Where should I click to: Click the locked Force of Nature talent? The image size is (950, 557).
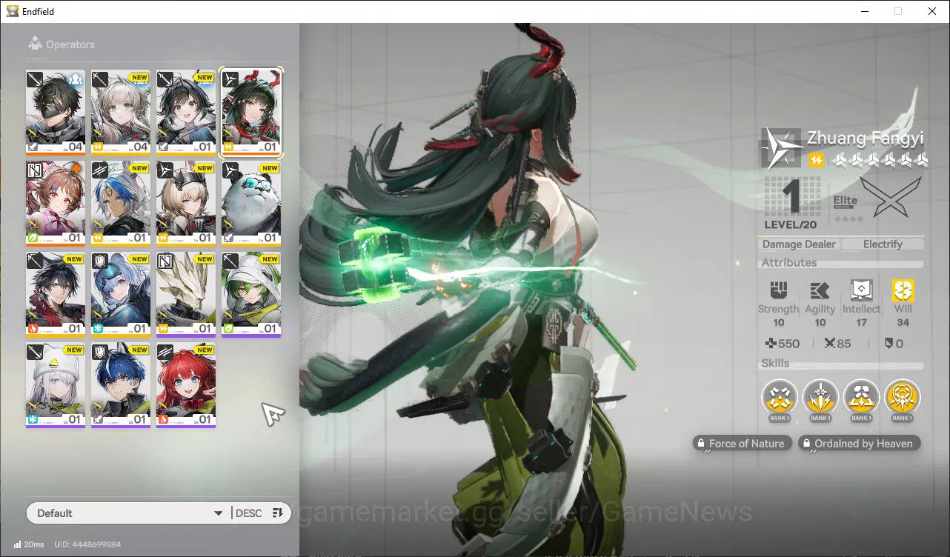click(742, 444)
